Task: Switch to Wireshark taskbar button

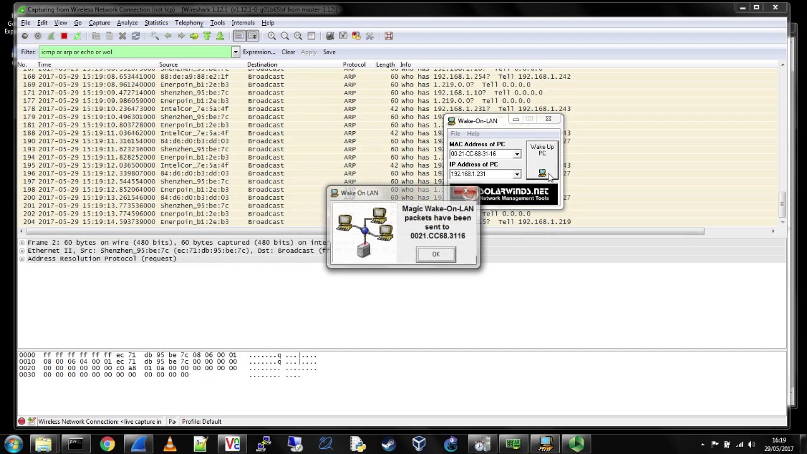Action: pos(138,444)
